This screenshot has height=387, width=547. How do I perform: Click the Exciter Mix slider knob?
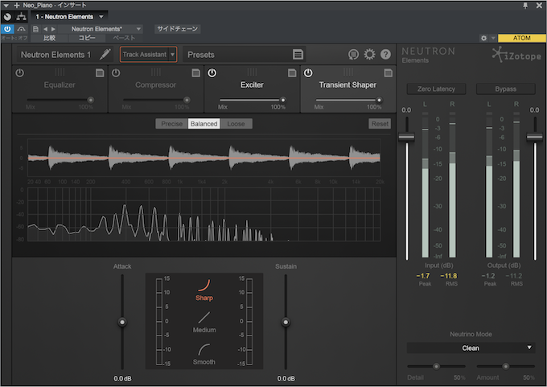click(x=283, y=100)
